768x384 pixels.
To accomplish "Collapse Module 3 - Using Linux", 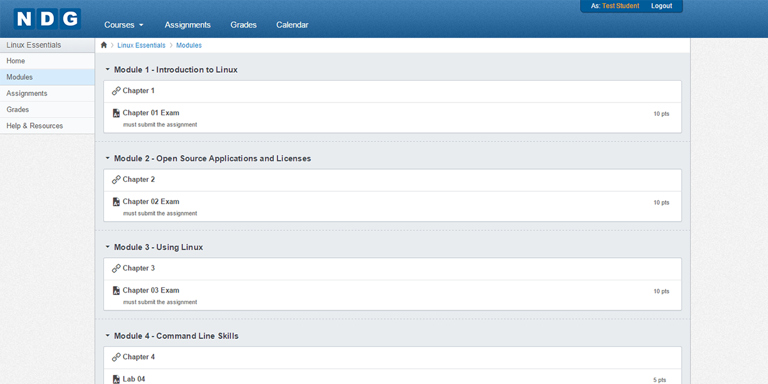I will [x=108, y=247].
